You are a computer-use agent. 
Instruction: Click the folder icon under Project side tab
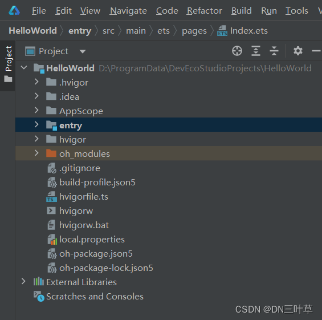coord(8,79)
